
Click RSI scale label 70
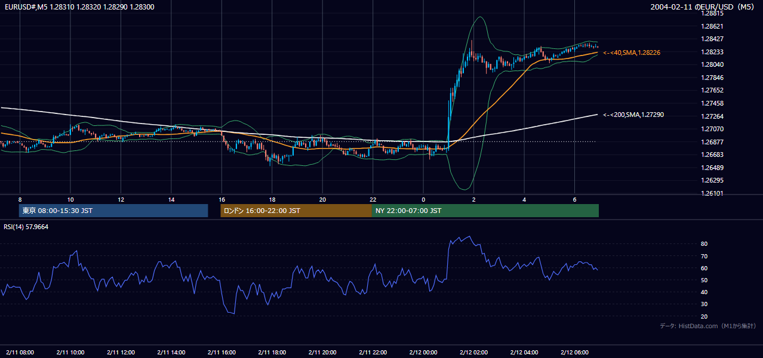click(704, 256)
